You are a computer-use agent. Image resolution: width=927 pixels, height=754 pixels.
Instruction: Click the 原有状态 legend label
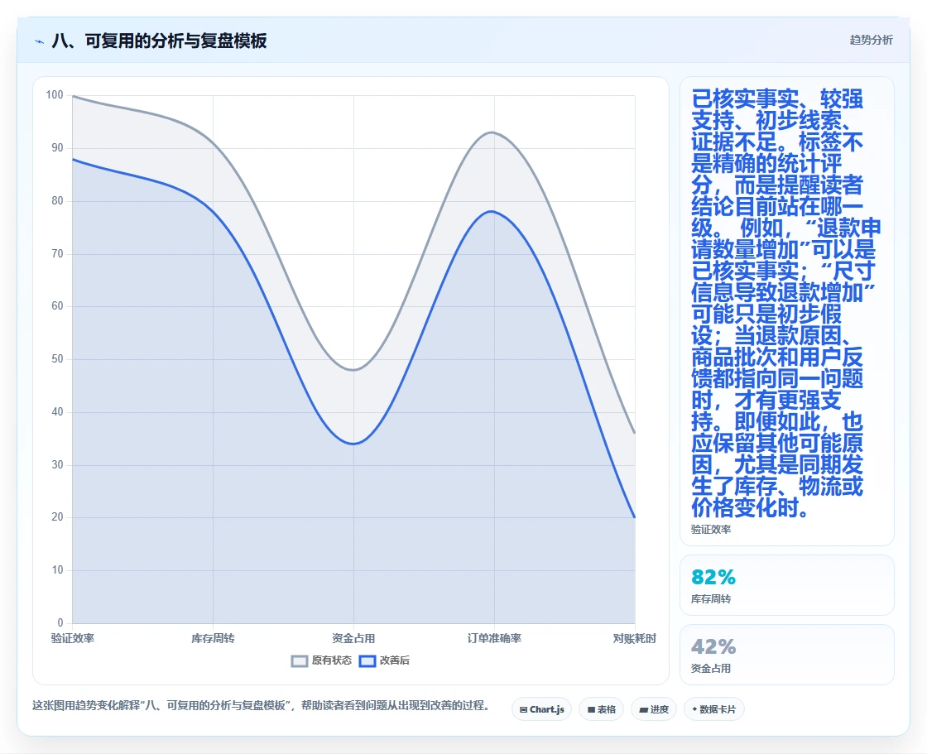coord(332,660)
